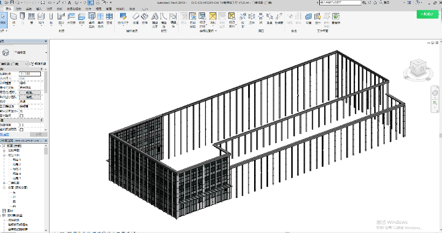Open the properties help link
Screen dimensions: 442x233
(4, 135)
